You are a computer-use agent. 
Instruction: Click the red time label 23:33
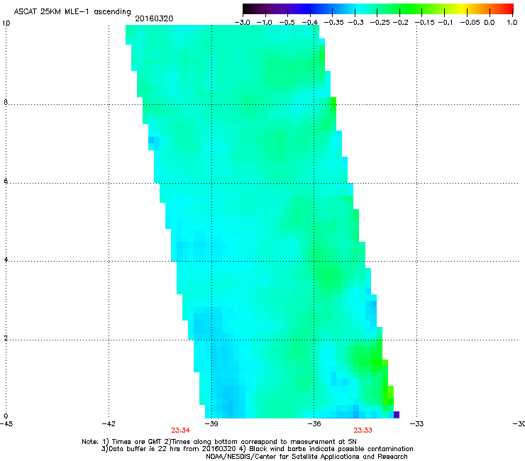(x=363, y=431)
